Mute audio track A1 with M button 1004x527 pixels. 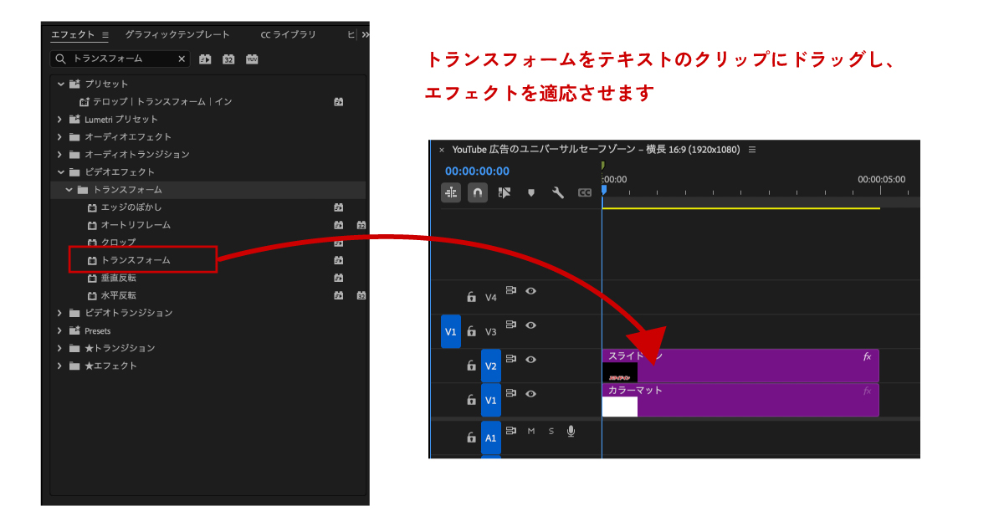530,431
